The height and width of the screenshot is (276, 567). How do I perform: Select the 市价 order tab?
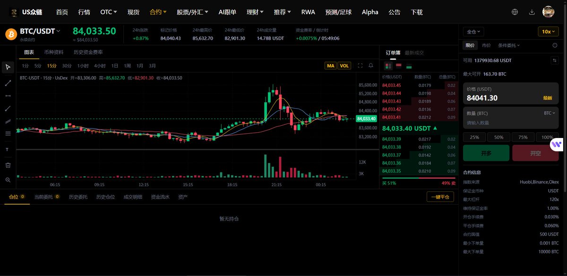[x=486, y=45]
